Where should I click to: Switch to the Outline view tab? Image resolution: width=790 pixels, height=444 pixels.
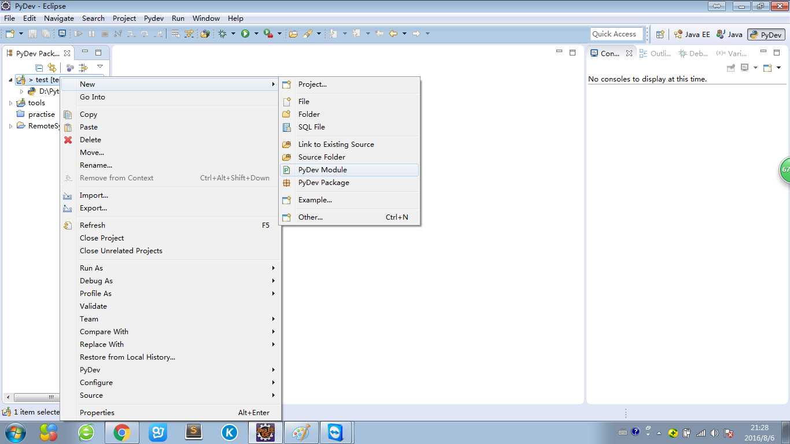point(656,53)
